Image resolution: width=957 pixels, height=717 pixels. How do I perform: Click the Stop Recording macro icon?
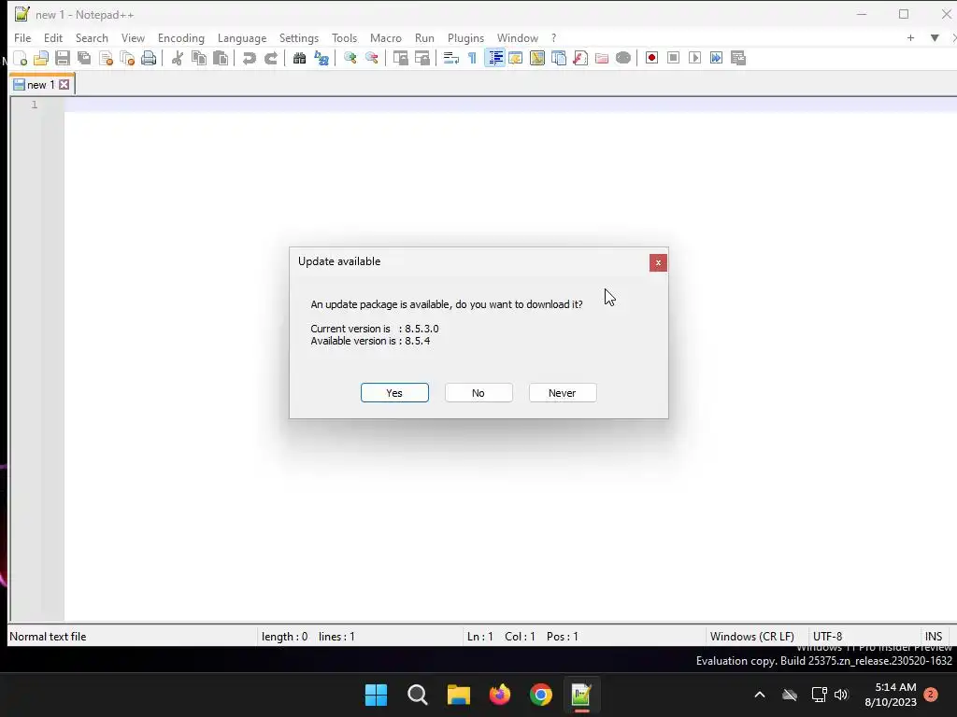(x=673, y=58)
